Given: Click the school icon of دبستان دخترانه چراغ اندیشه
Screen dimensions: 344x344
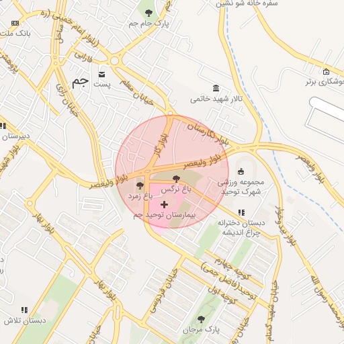Looking at the screenshot, I should 241,212.
